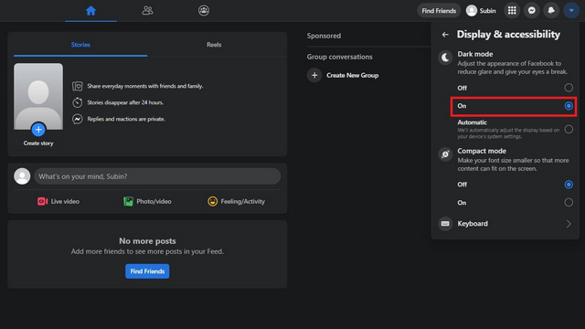The image size is (585, 329).
Task: Click the 'No more posts' text
Action: coord(147,241)
